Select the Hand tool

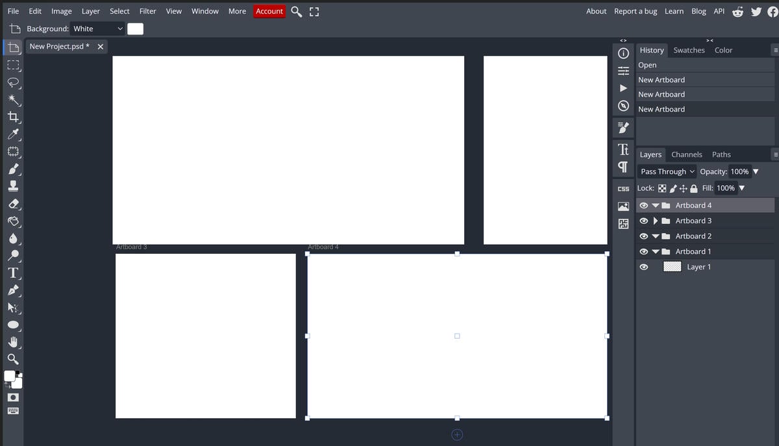point(13,341)
